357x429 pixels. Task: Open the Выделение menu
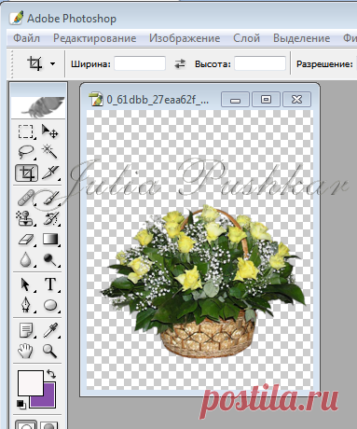coord(301,38)
